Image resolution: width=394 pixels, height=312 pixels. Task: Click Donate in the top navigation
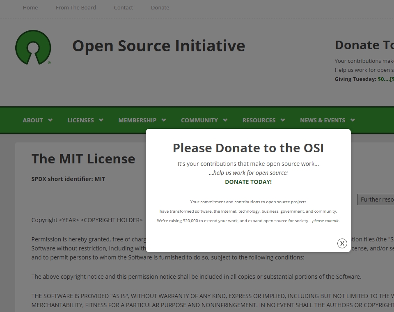point(160,7)
